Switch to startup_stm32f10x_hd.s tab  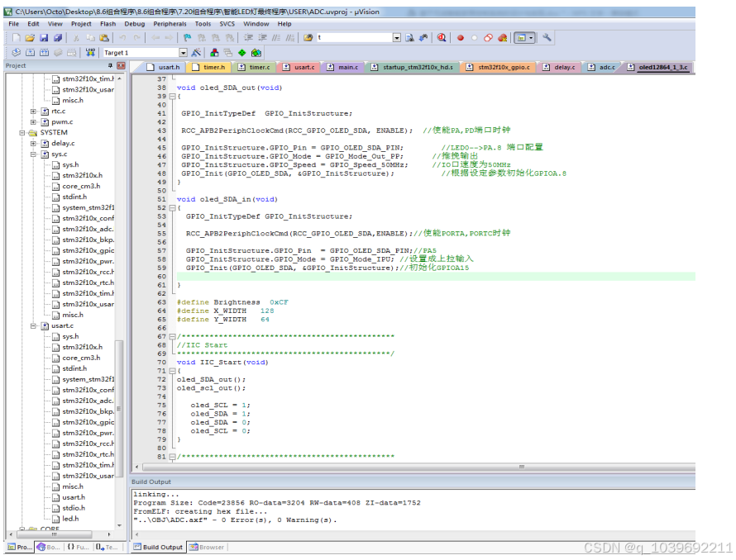[413, 68]
